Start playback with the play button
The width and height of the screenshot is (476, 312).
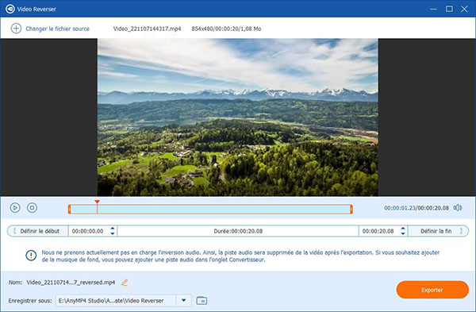(15, 208)
